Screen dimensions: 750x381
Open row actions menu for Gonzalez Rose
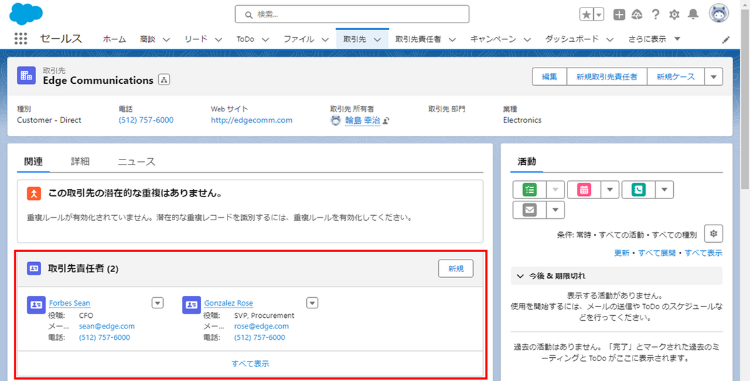pyautogui.click(x=312, y=303)
